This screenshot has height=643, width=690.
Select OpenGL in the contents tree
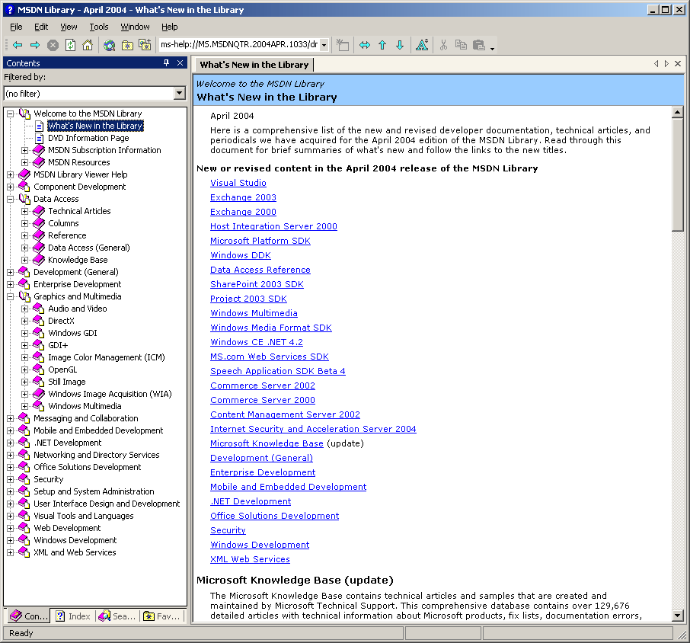62,369
